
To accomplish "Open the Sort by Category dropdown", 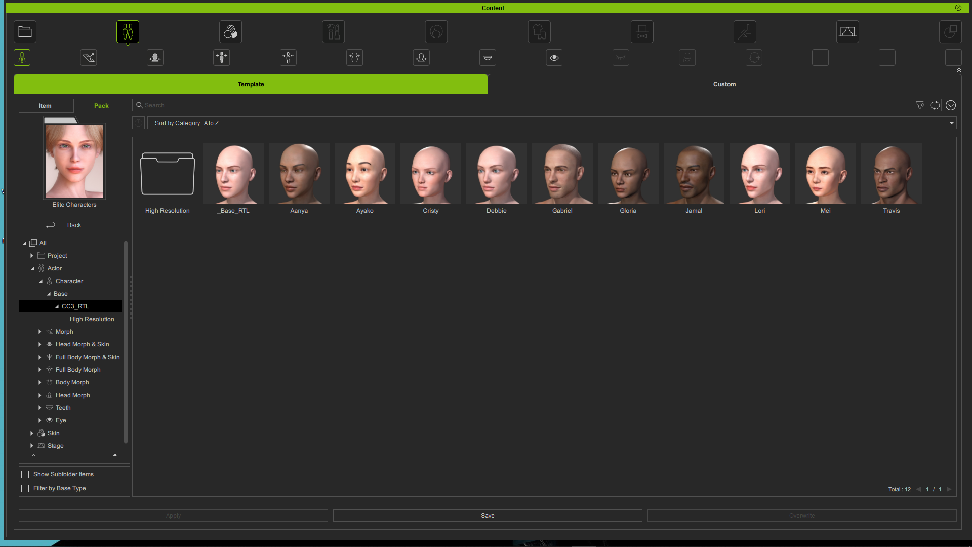I will pos(552,123).
